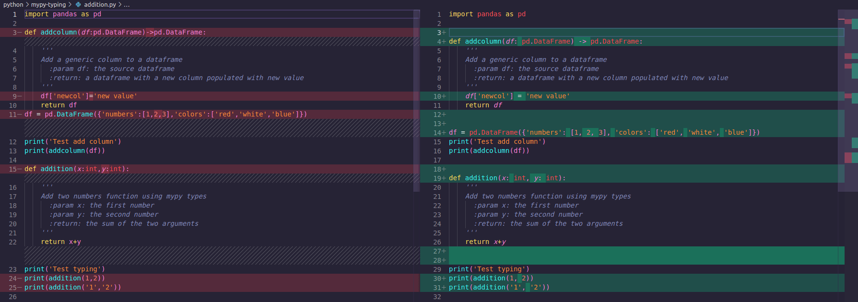Place cursor on 'import pandas as pd' in left pane
The image size is (858, 302).
(x=62, y=14)
